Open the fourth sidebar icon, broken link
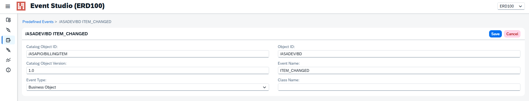This screenshot has height=101, width=529. (8, 50)
